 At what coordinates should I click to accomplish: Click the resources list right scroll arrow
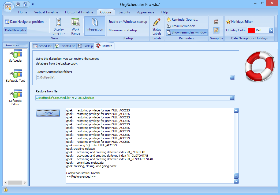(25, 182)
